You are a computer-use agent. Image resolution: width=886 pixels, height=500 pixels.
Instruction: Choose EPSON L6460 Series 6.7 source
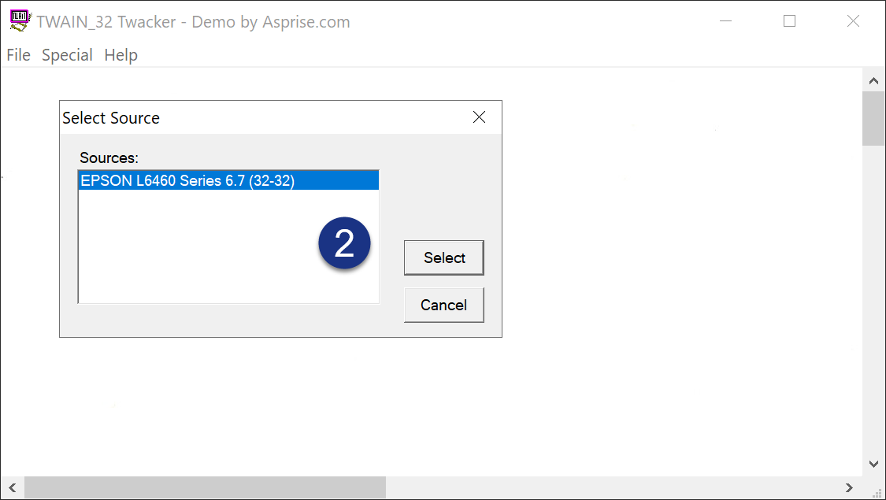(x=228, y=180)
